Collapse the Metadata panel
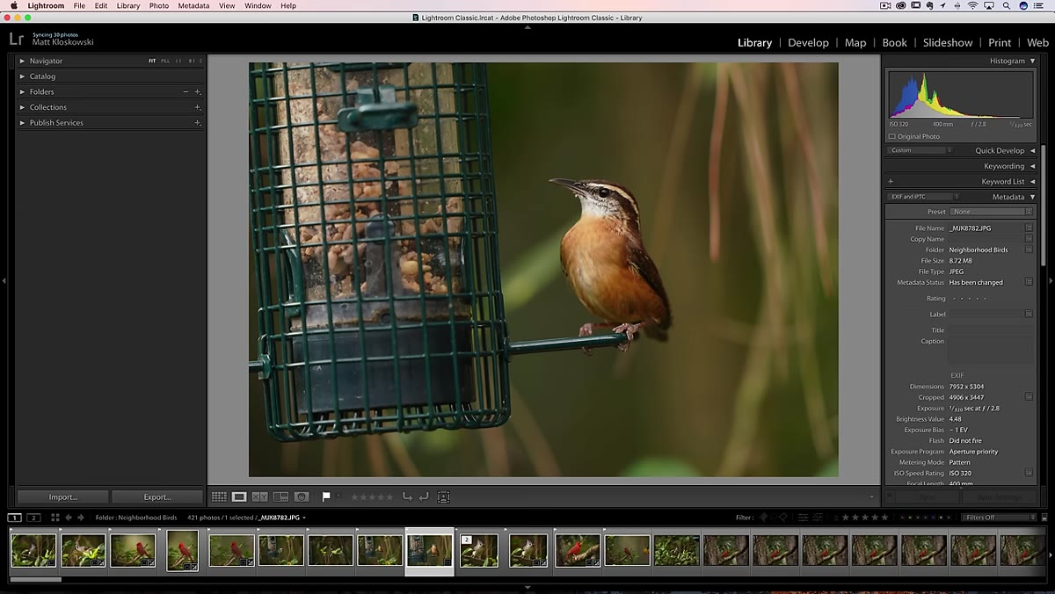Viewport: 1055px width, 594px height. point(1032,197)
